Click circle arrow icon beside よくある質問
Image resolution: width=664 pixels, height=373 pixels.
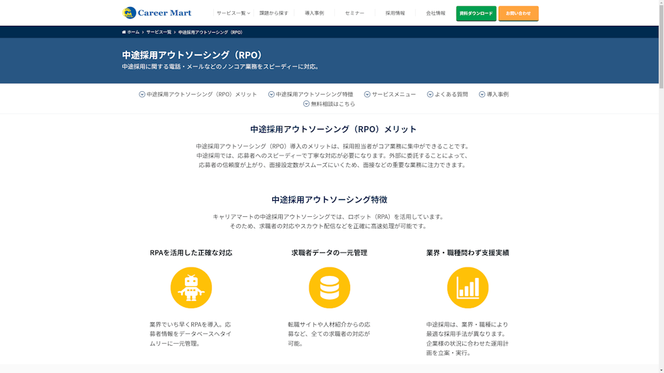coord(430,95)
